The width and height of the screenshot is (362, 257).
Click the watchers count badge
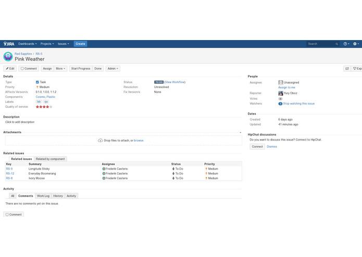(x=280, y=104)
